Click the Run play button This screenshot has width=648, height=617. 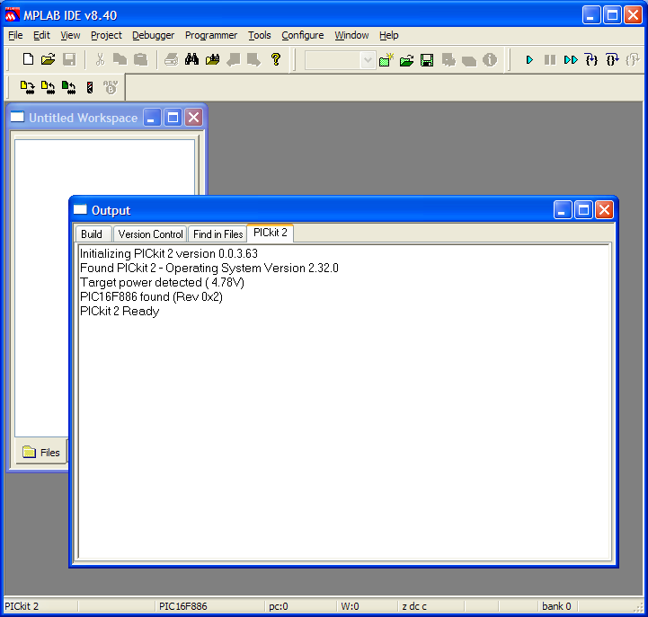point(529,60)
